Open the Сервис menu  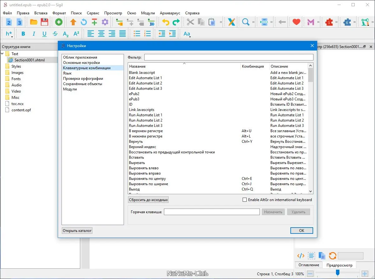pyautogui.click(x=93, y=13)
